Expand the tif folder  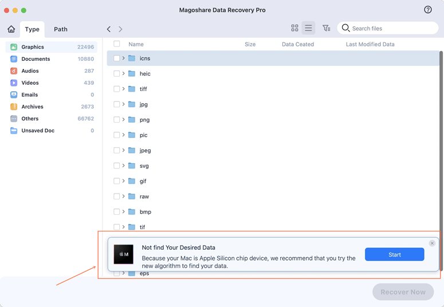click(123, 227)
